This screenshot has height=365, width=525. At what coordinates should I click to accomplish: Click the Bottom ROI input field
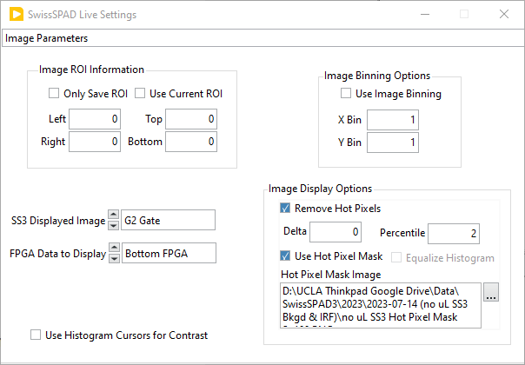(191, 142)
